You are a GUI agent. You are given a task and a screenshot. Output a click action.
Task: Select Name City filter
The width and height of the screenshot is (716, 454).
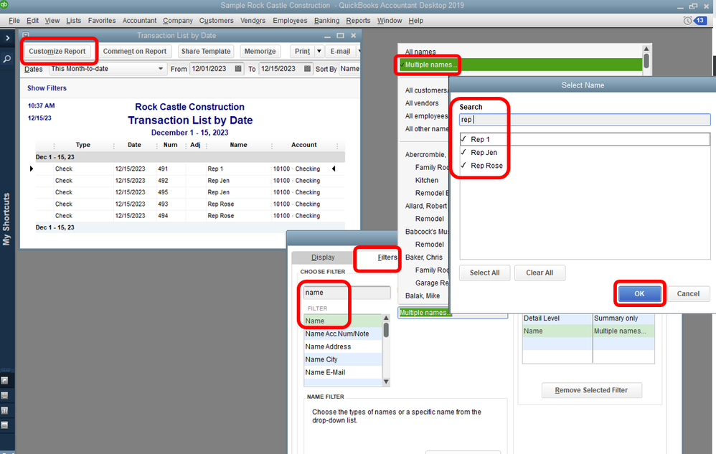(342, 359)
